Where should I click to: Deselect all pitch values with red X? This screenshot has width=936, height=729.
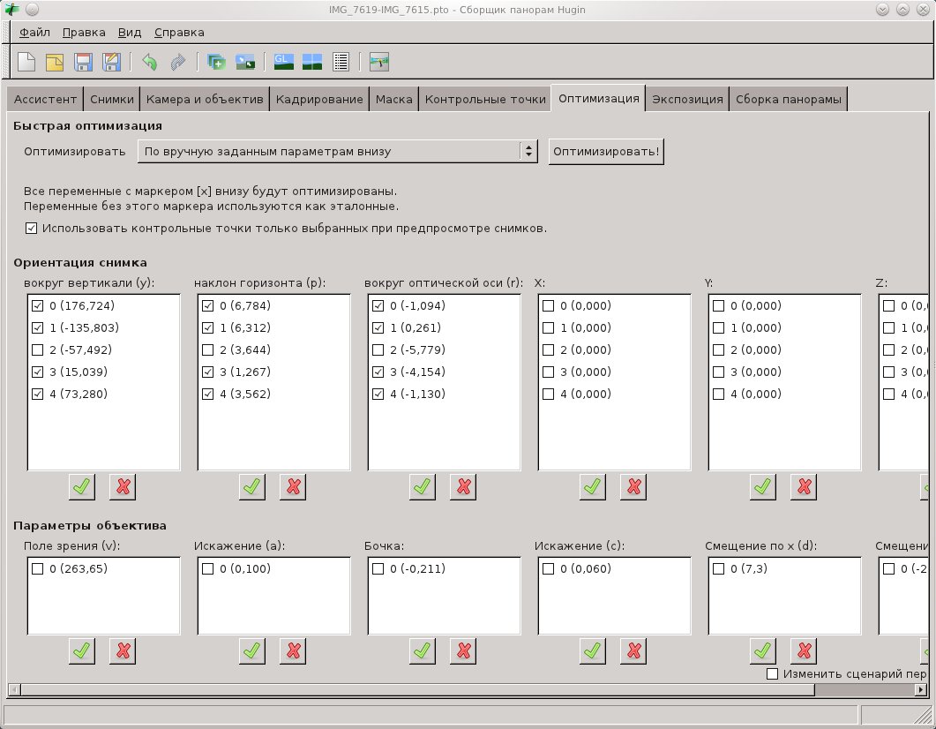pos(294,485)
